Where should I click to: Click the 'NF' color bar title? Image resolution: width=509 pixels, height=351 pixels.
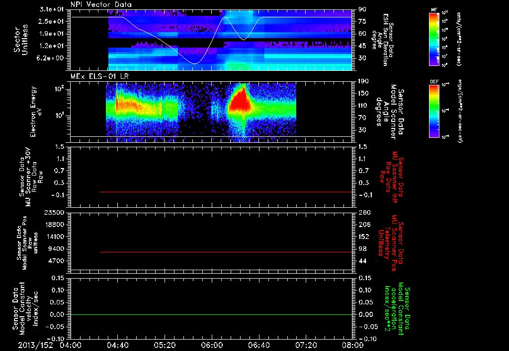pos(434,10)
